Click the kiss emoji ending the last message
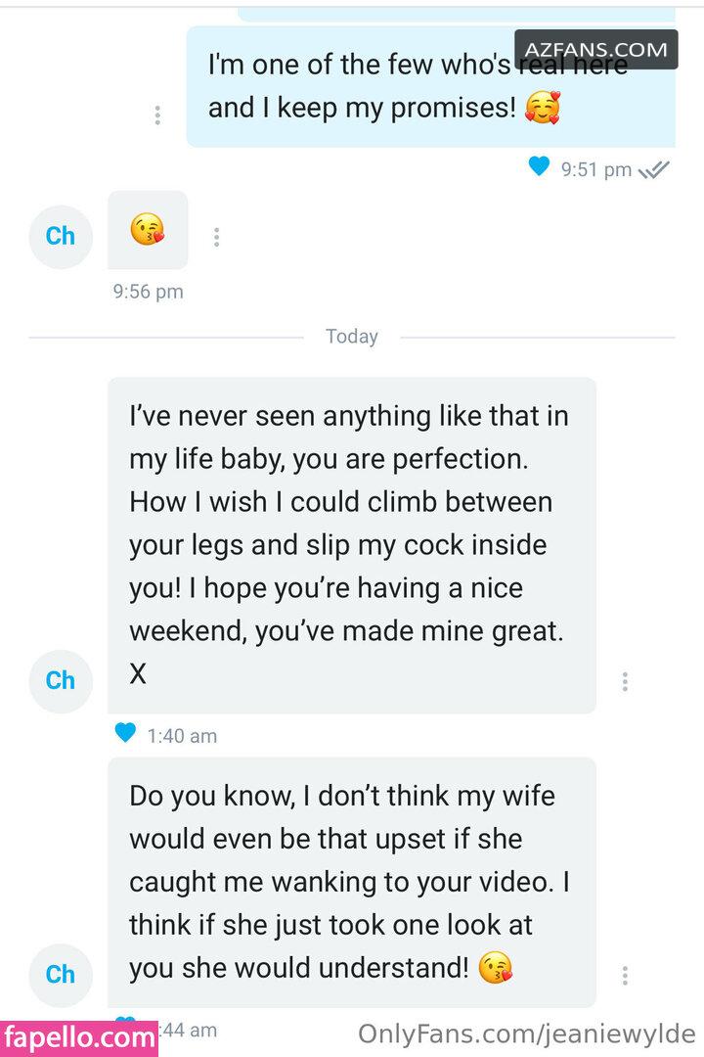The width and height of the screenshot is (704, 1057). (496, 968)
